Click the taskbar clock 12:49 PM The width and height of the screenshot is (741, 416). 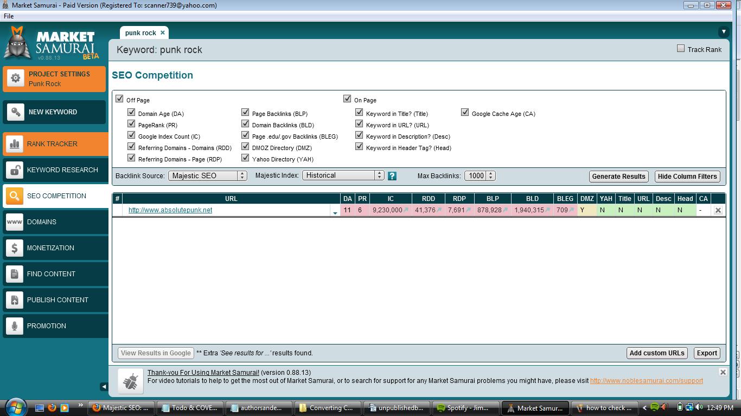pyautogui.click(x=720, y=408)
